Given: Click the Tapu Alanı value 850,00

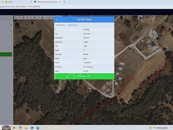Looking at the screenshot, I should click(x=86, y=54).
